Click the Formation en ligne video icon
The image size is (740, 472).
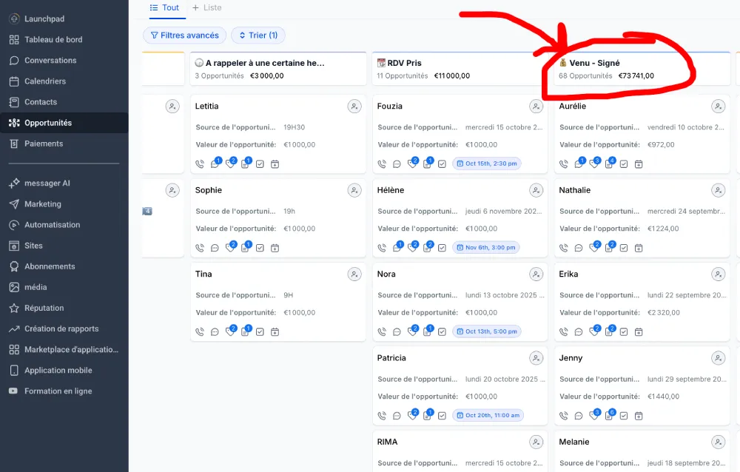tap(13, 391)
